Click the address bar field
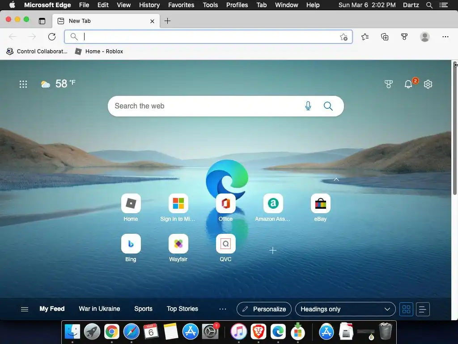 coord(208,37)
